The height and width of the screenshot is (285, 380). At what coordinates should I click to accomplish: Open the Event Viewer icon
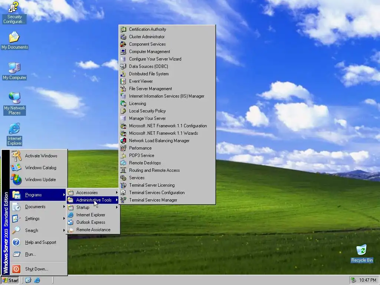tap(123, 81)
